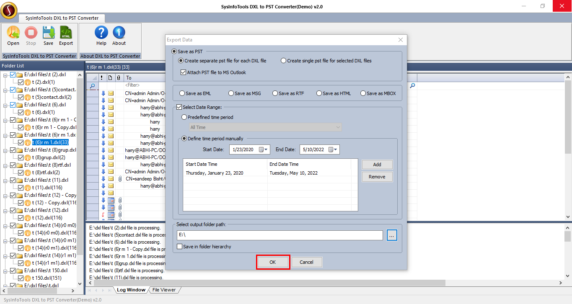Click the SysInfoTools application logo
Viewport: 572px width, 304px height.
coord(9,10)
